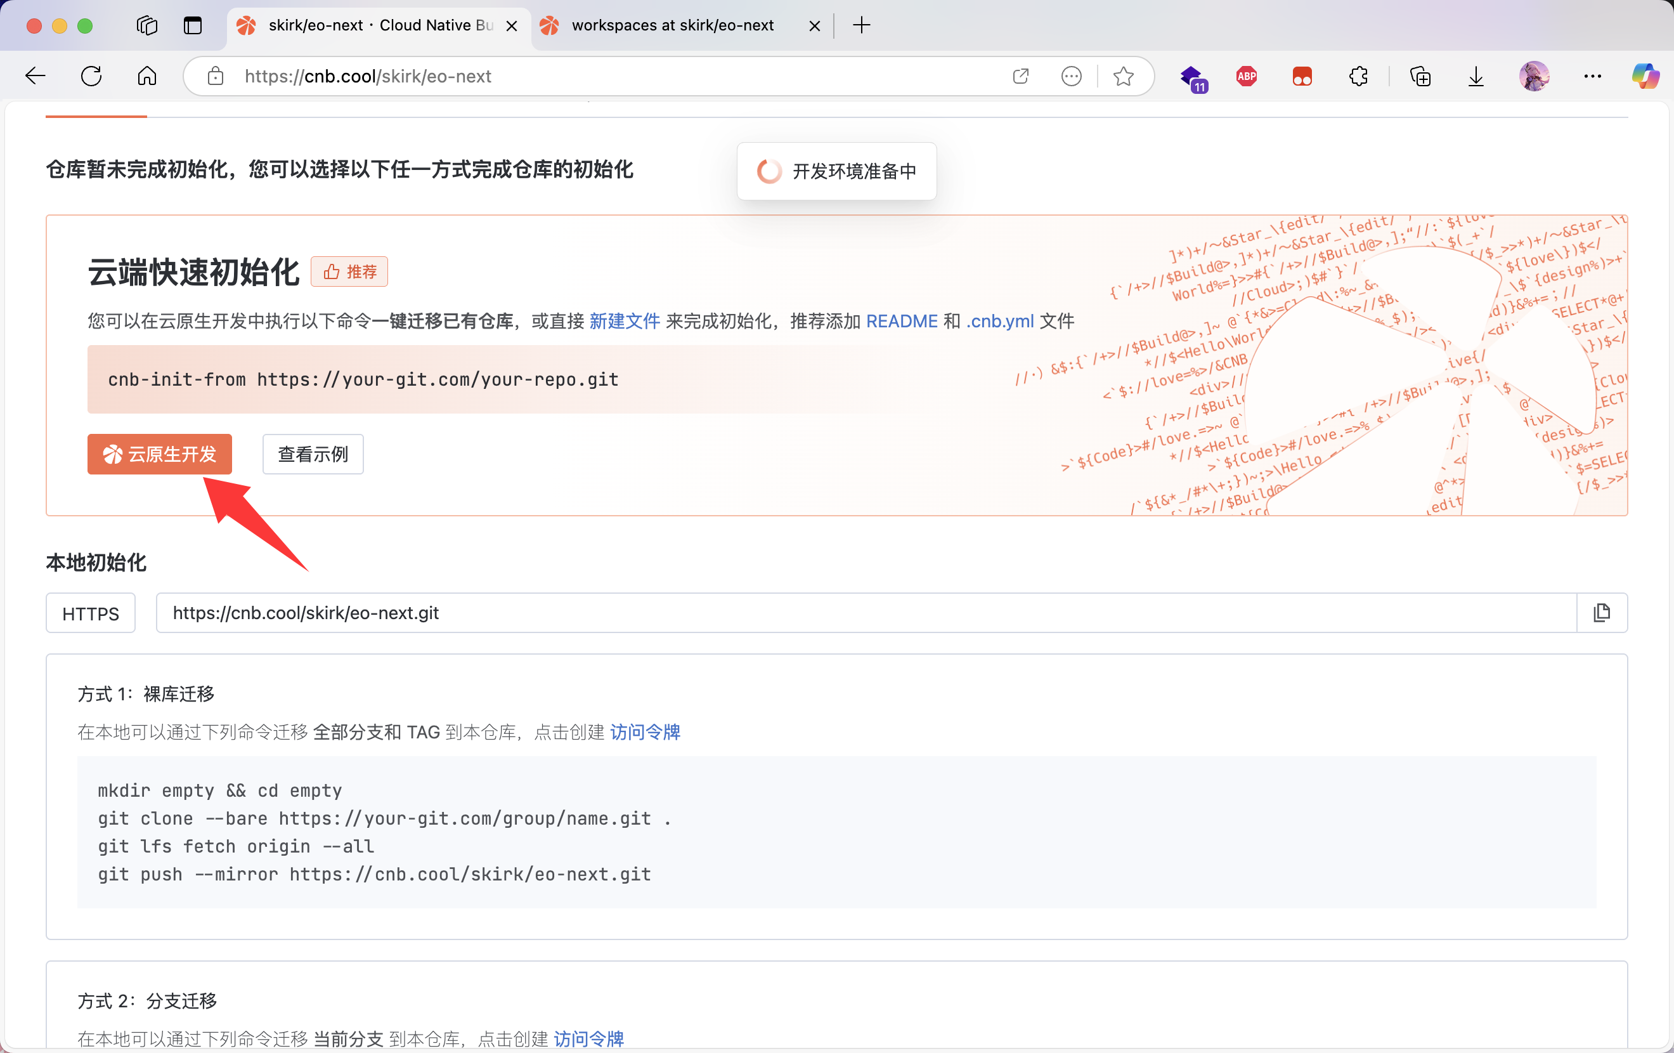Open the Downloads icon in toolbar

[x=1475, y=77]
